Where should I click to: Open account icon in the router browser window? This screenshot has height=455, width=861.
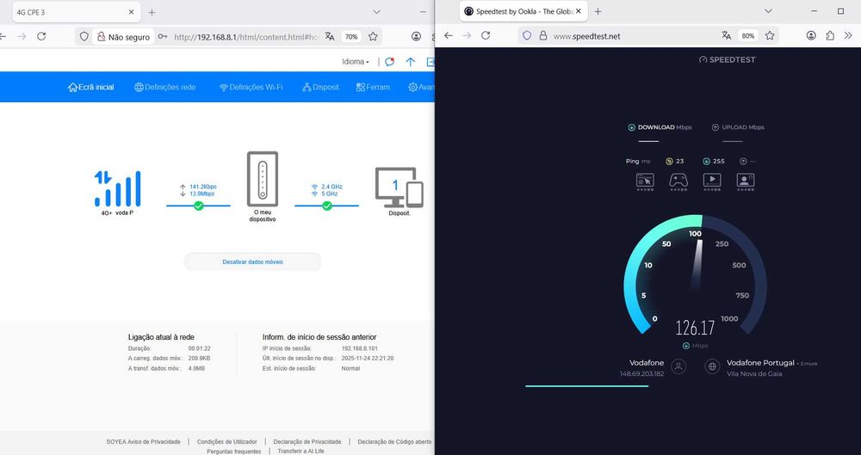tap(416, 36)
